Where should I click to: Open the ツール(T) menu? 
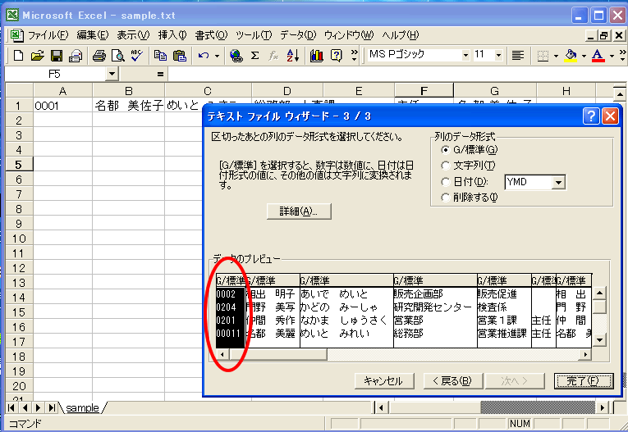[x=254, y=35]
